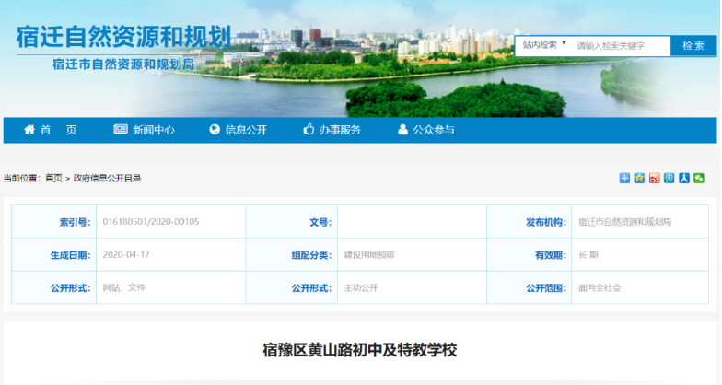Viewport: 722px width, 385px height.
Task: Share via green WeChat icon
Action: (x=699, y=179)
